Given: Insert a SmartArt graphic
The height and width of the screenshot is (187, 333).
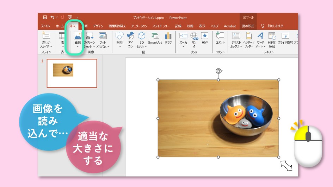Looking at the screenshot, I should pos(155,38).
